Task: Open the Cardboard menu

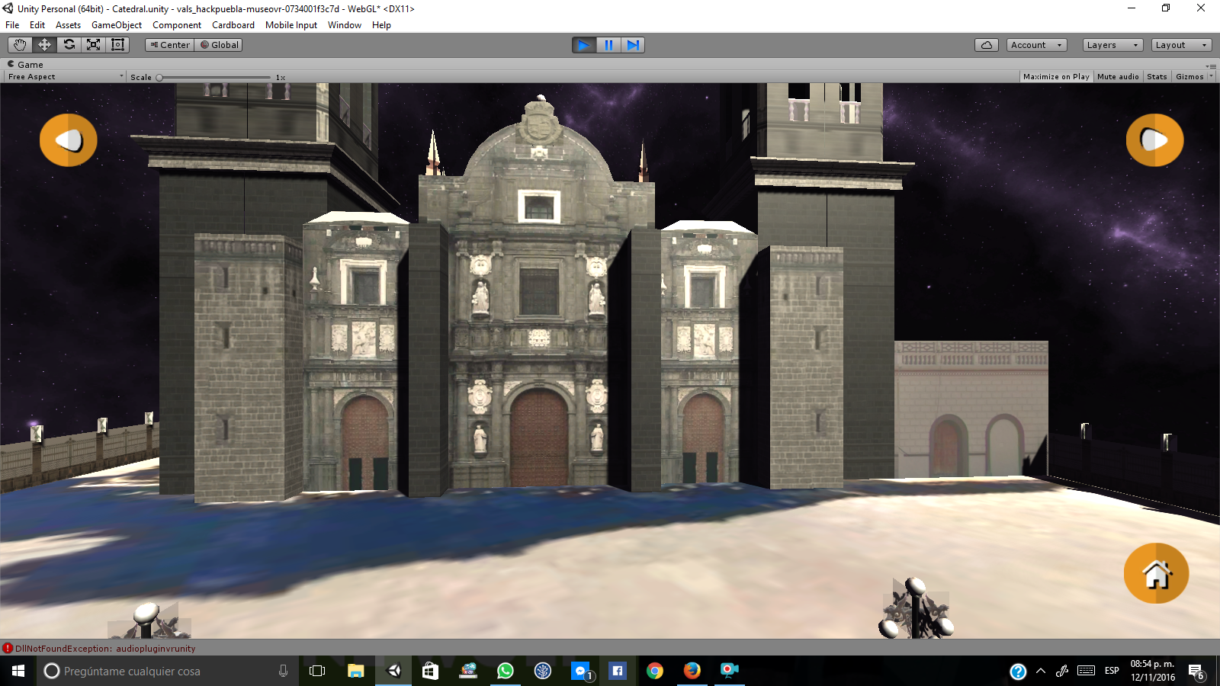Action: [233, 25]
